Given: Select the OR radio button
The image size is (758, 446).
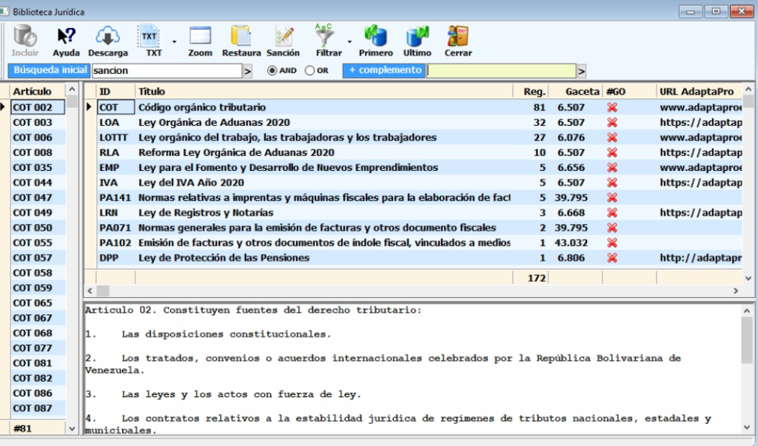Looking at the screenshot, I should (310, 71).
